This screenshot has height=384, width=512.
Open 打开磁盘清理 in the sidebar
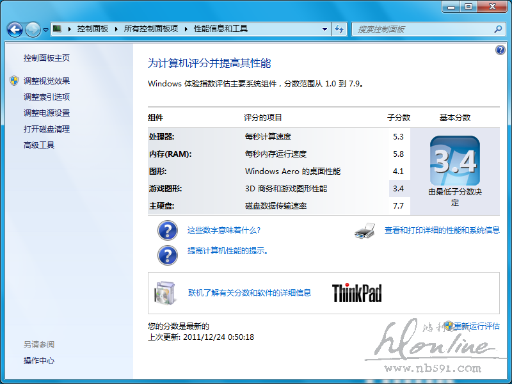[x=47, y=129]
